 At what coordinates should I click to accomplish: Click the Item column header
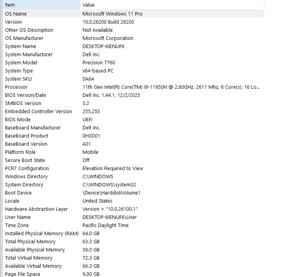tap(41, 5)
